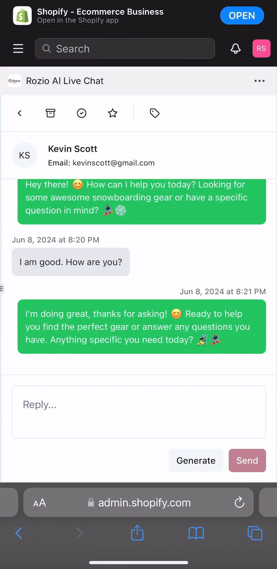This screenshot has width=277, height=569.
Task: Go back with the chevron arrow
Action: (19, 113)
